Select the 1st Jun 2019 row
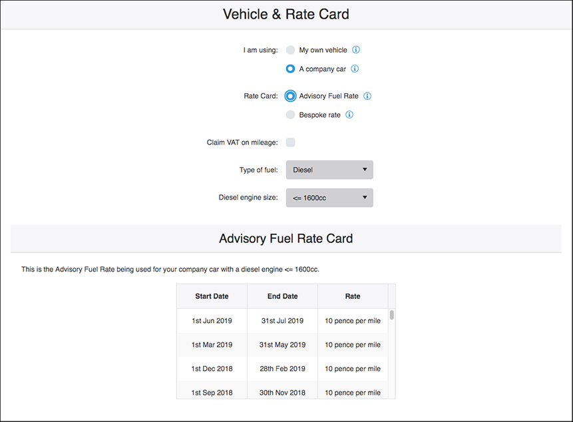Viewport: 573px width, 422px height. click(x=282, y=321)
